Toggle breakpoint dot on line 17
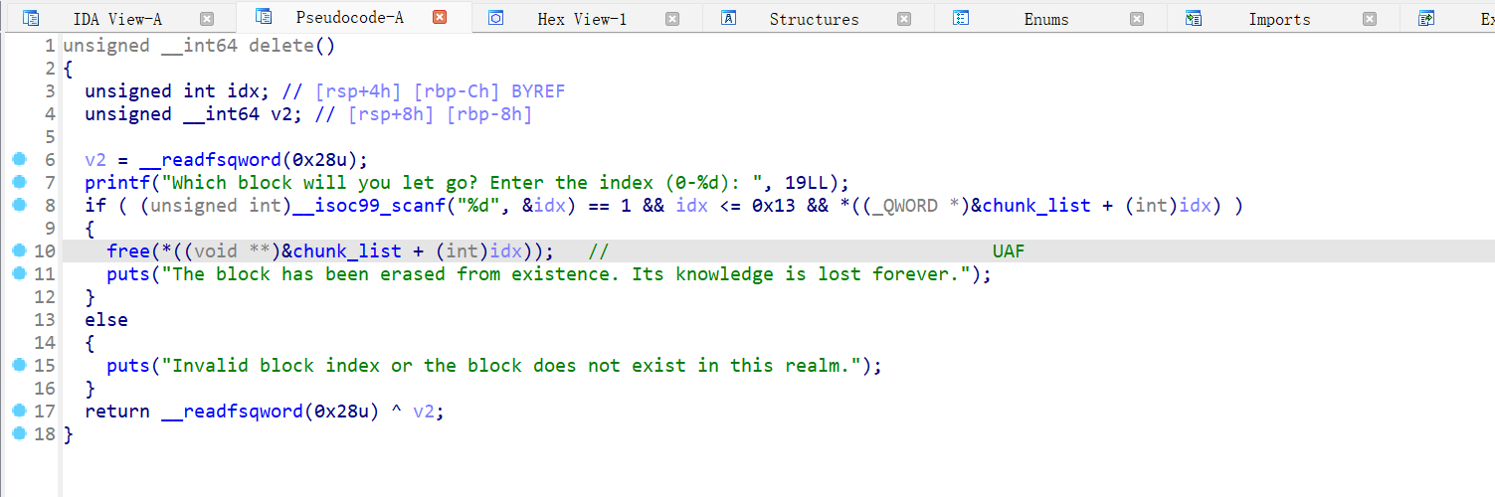The height and width of the screenshot is (497, 1495). tap(19, 412)
